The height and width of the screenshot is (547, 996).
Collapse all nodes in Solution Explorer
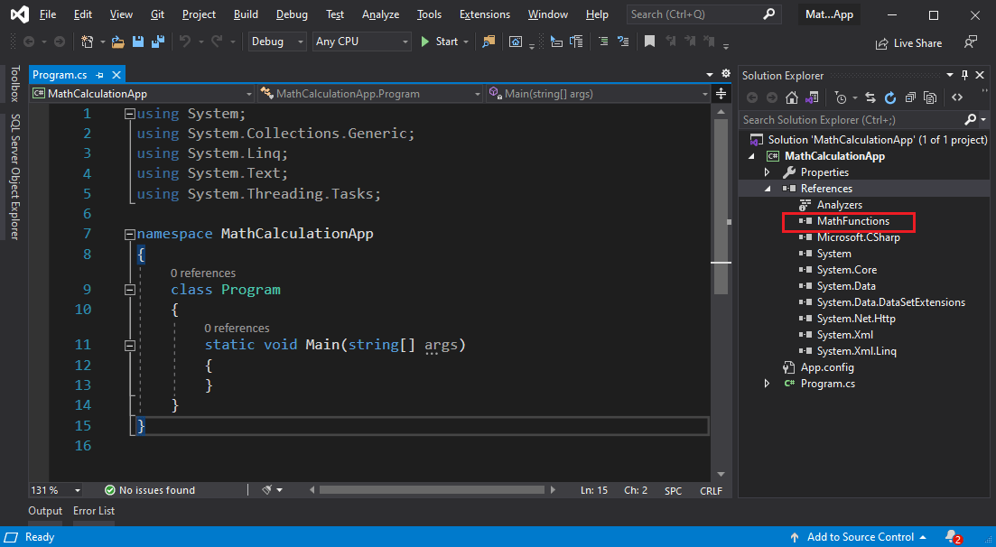tap(911, 97)
